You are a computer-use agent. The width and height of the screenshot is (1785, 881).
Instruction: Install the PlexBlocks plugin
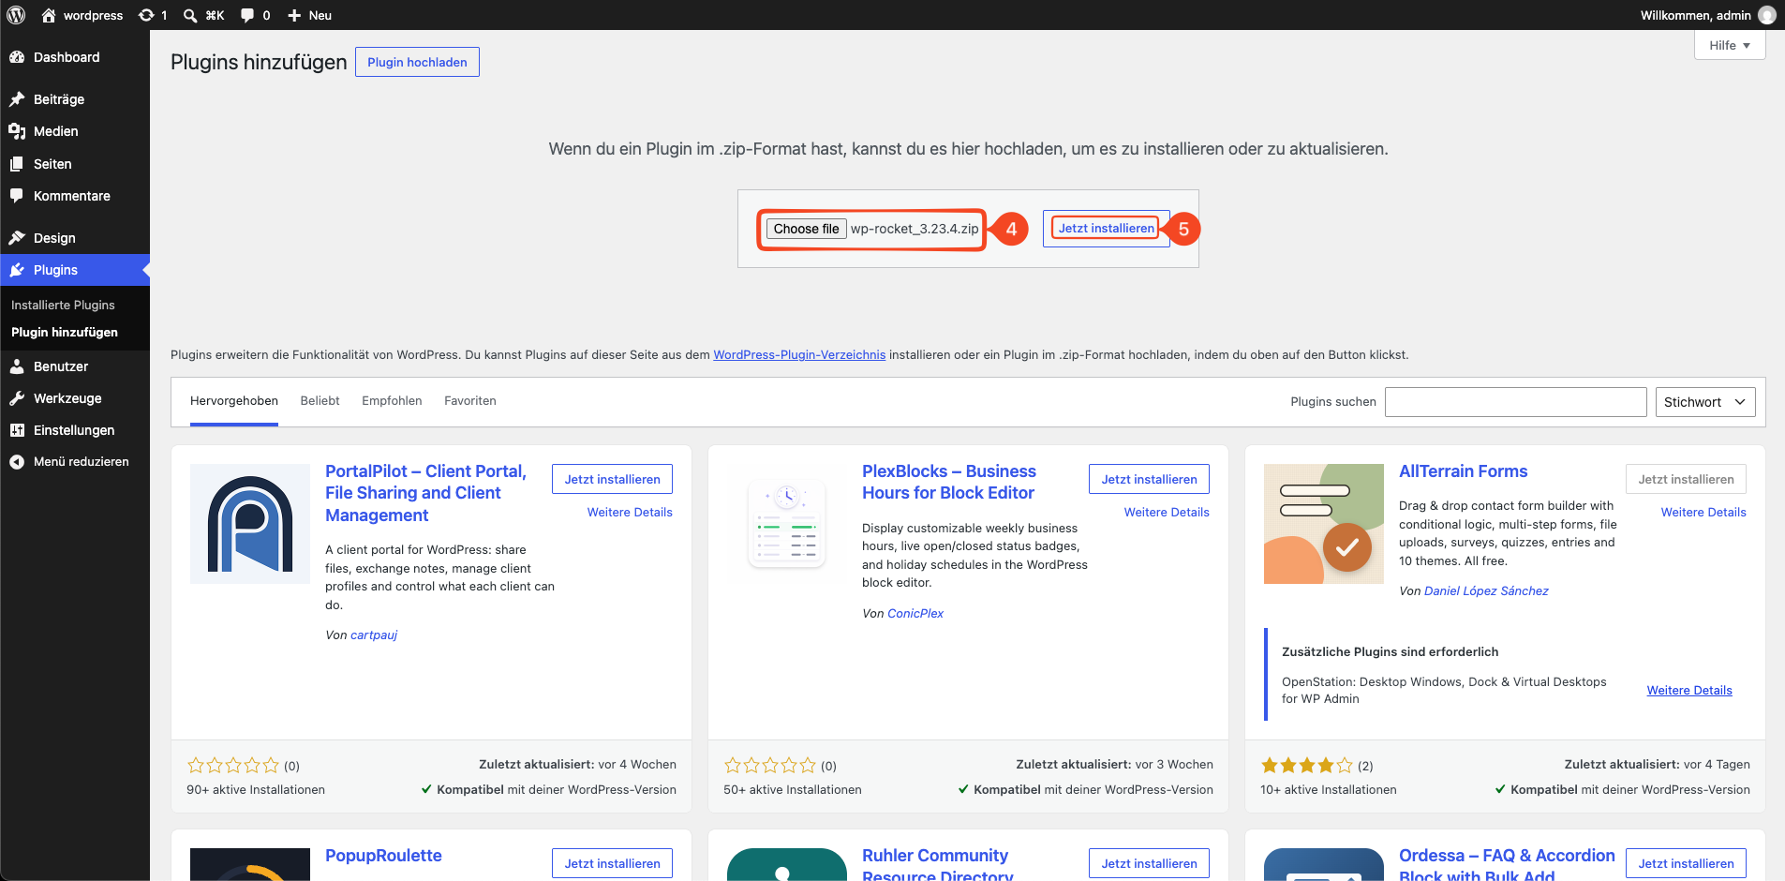tap(1149, 479)
